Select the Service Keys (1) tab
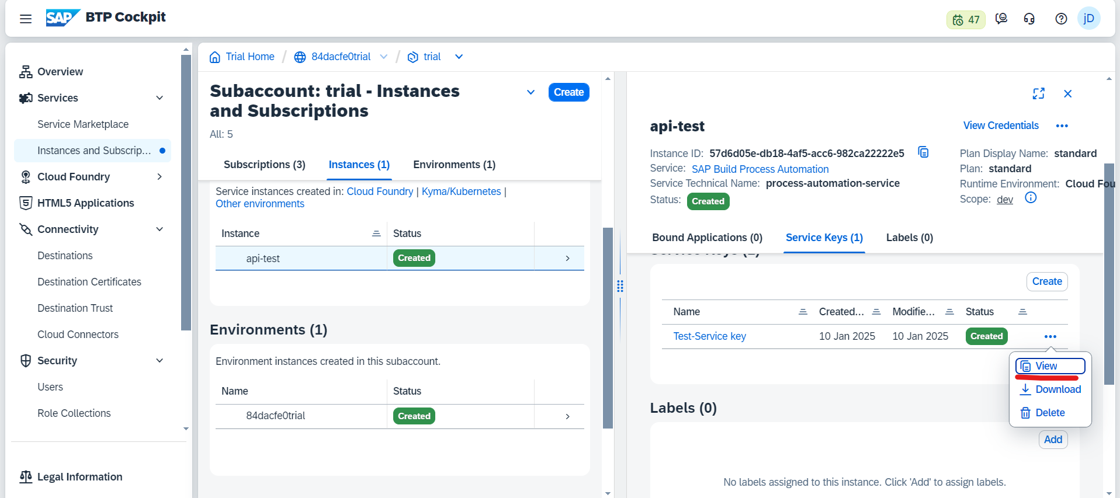Image resolution: width=1120 pixels, height=498 pixels. tap(824, 238)
